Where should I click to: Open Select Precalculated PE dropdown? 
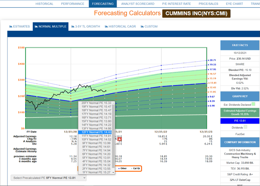pyautogui.click(x=49, y=178)
